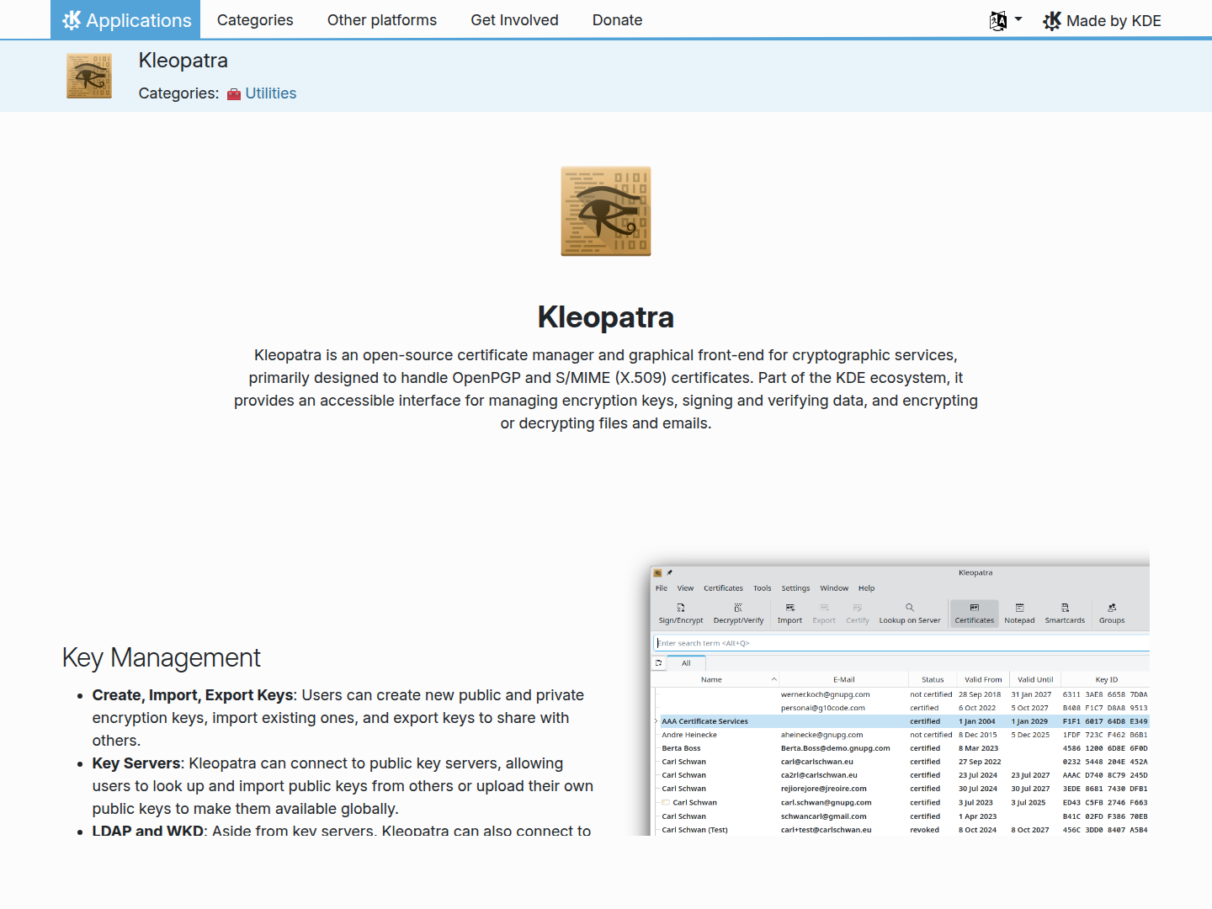Screen dimensions: 1212x909
Task: Select the Import toolbar icon
Action: pos(789,608)
